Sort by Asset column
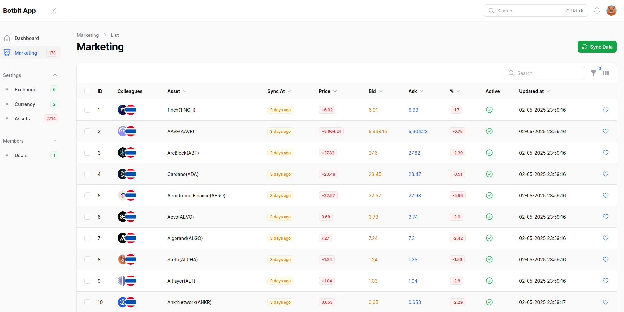Viewport: 624px width, 312px height. pyautogui.click(x=177, y=91)
